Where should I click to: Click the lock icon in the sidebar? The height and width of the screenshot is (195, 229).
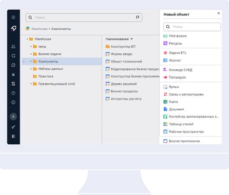(13, 75)
